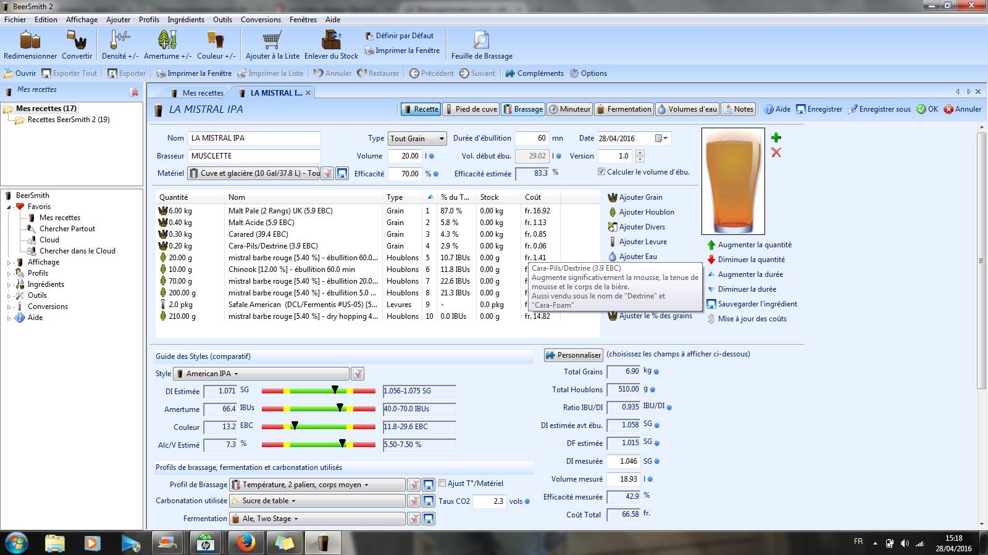Screen dimensions: 988x555
Task: Click Annuler in recipe header
Action: pyautogui.click(x=963, y=109)
